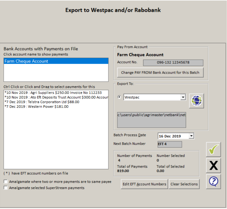
Task: Enable amalgamate payments to same payee
Action: [x=6, y=181]
